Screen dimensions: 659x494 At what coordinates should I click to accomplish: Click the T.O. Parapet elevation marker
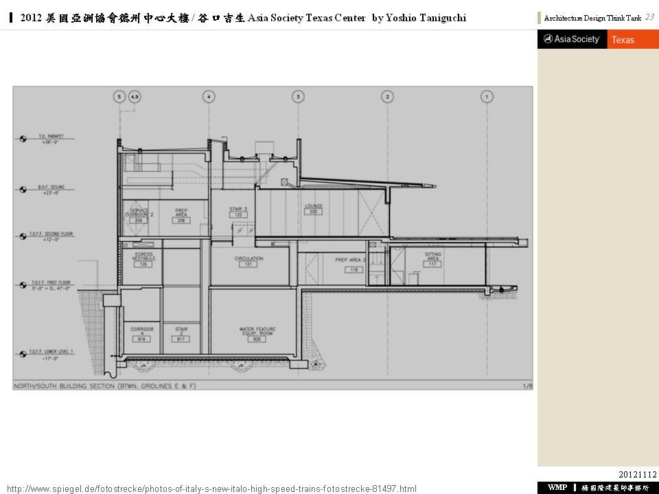point(23,139)
